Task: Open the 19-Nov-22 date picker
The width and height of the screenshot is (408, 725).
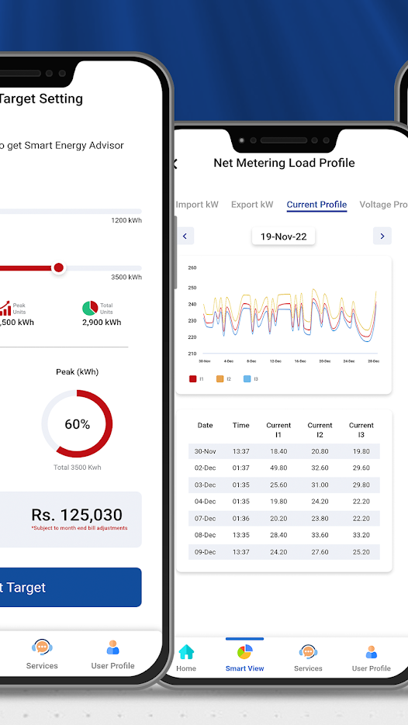Action: [284, 236]
